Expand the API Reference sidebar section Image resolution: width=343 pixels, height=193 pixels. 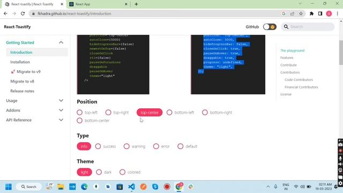(x=61, y=120)
